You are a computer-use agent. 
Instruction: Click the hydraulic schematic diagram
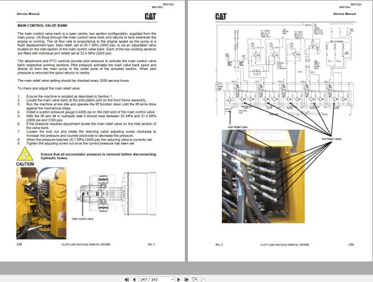click(285, 69)
